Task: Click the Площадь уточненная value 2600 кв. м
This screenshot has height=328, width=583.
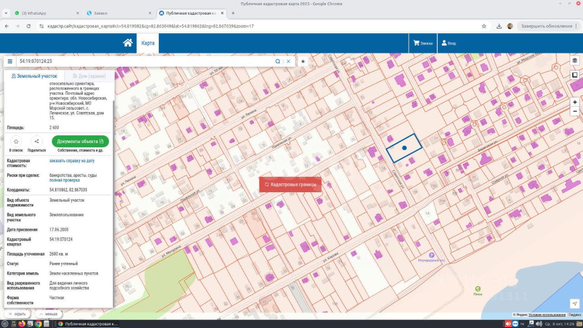Action: (x=59, y=254)
